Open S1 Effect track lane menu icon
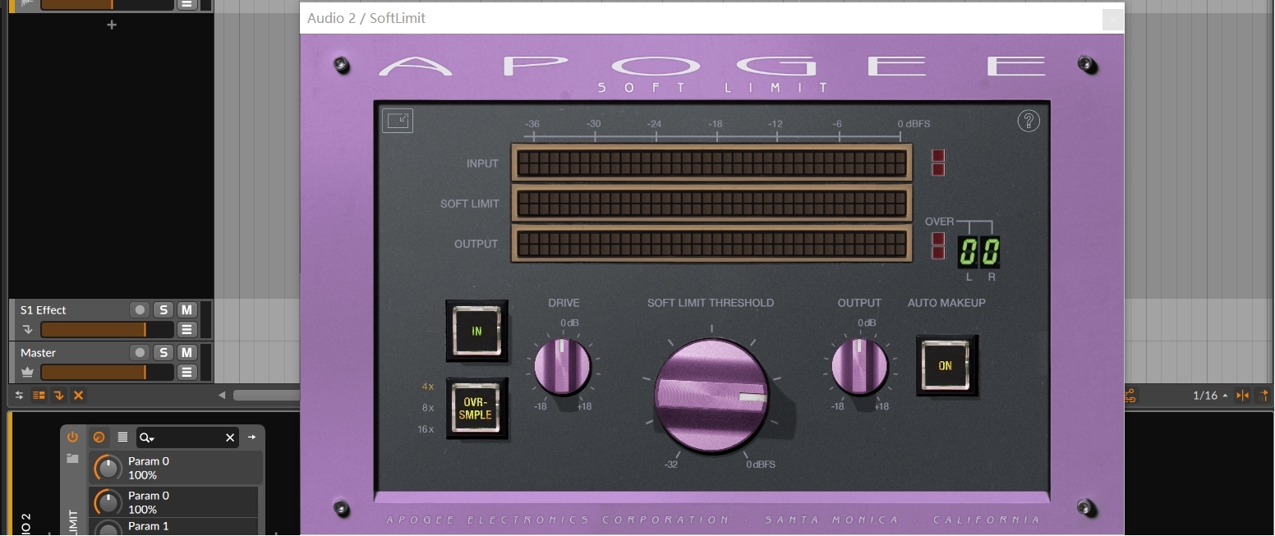Viewport: 1275px width, 536px height. tap(187, 330)
